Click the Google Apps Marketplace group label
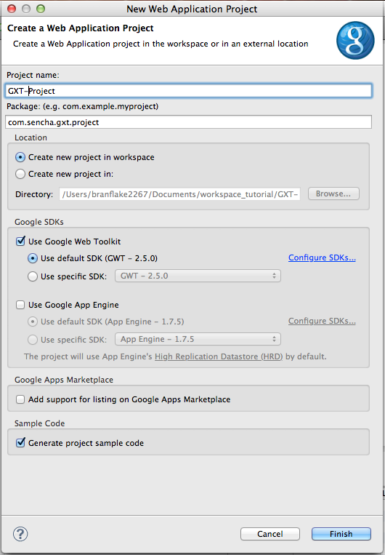385x555 pixels. [64, 380]
